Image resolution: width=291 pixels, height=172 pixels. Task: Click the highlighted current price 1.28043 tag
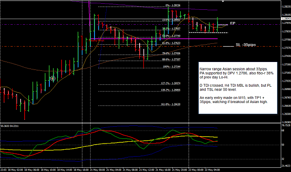[286, 19]
